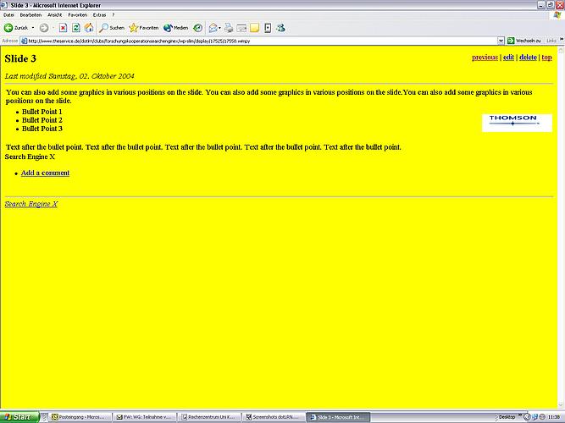Click the device-shaped toolbar icon
The width and height of the screenshot is (565, 423).
tap(268, 28)
